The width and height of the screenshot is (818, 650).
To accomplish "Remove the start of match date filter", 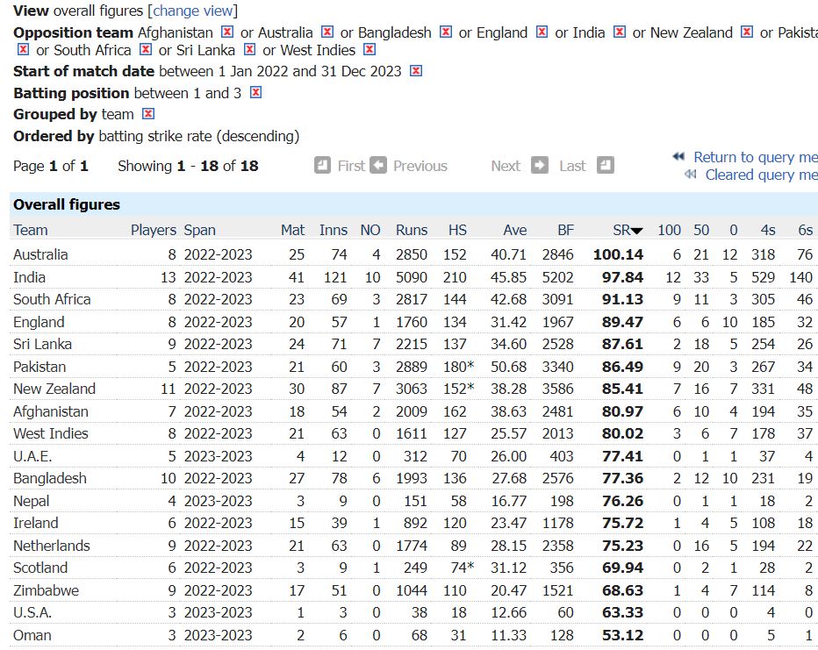I will point(416,71).
